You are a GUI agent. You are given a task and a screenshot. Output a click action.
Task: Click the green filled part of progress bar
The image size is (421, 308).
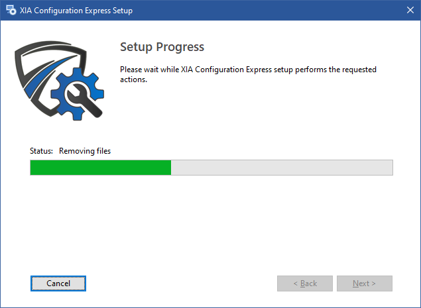point(99,168)
